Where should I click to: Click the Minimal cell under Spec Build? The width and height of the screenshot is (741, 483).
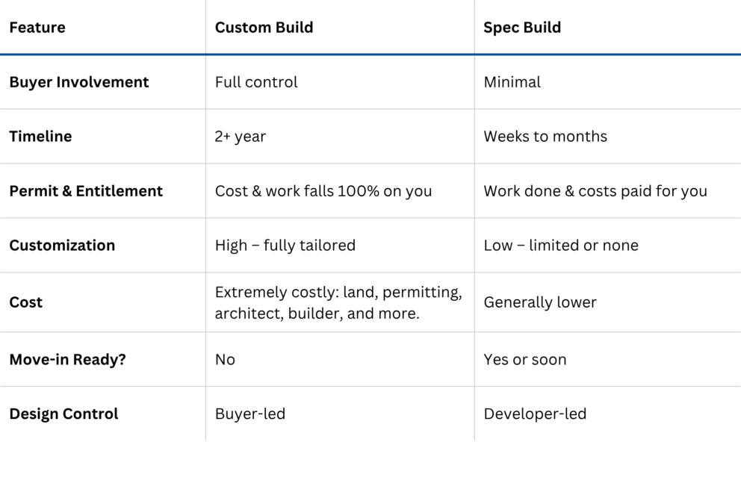tap(512, 82)
